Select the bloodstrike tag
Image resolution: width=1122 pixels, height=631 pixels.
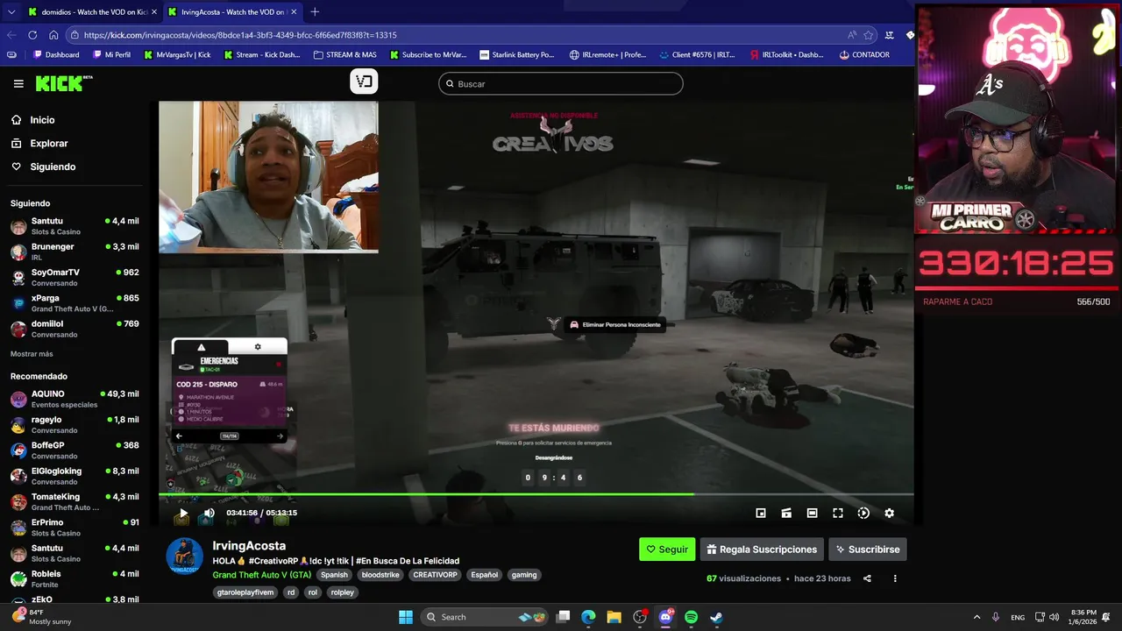[380, 575]
